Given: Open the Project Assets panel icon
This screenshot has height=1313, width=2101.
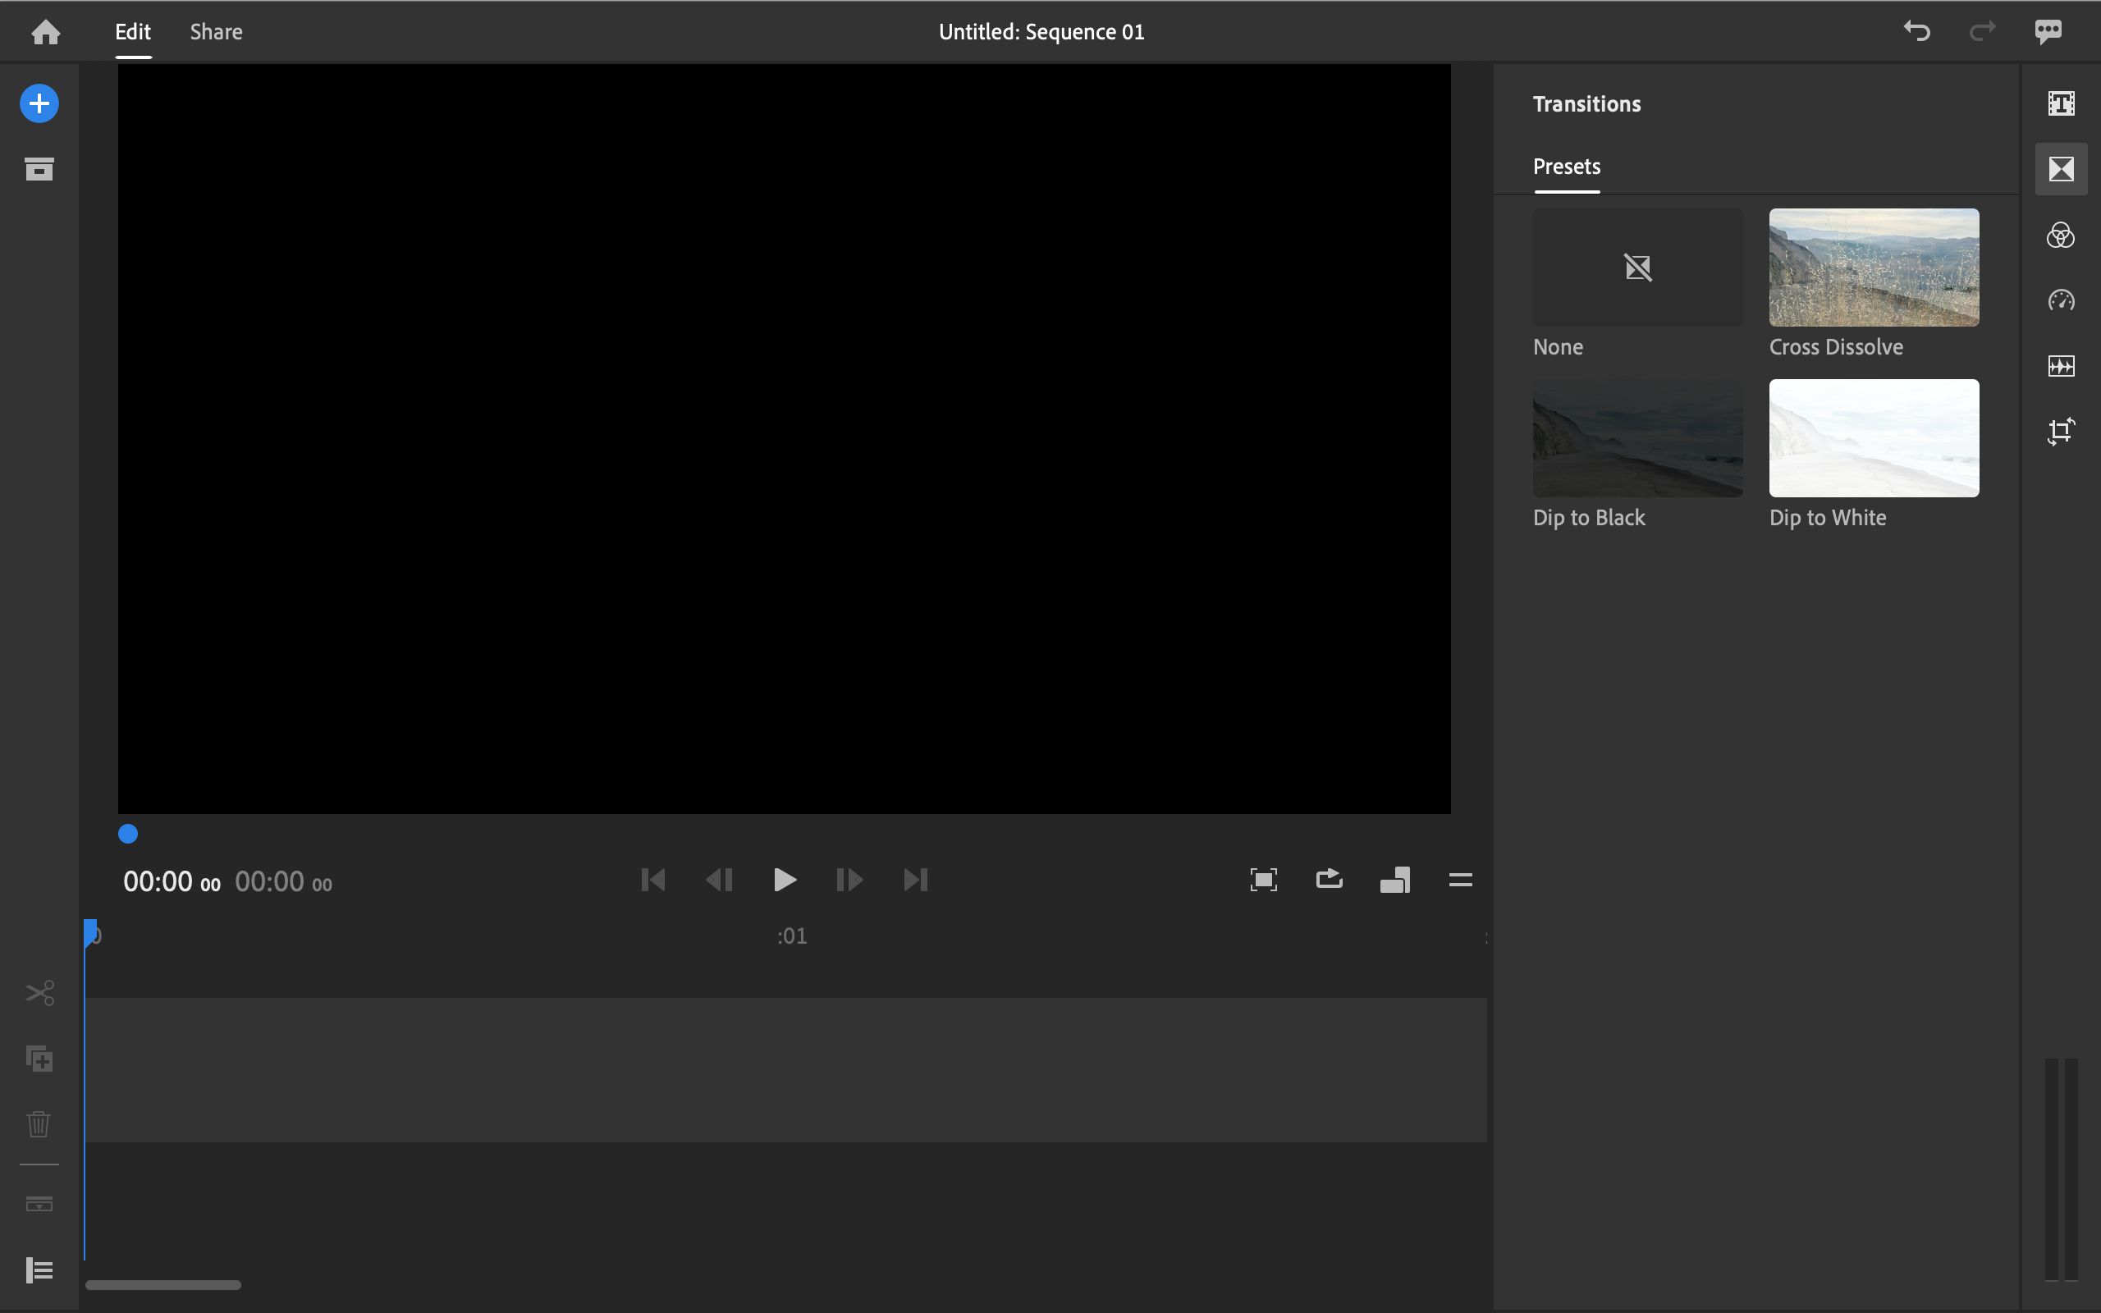Looking at the screenshot, I should 39,168.
